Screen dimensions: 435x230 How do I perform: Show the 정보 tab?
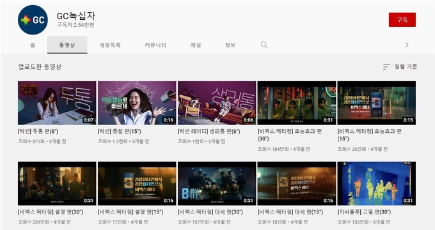230,45
